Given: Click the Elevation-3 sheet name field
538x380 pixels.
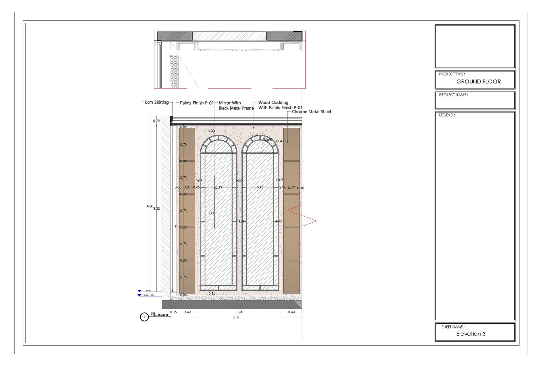Looking at the screenshot, I should coord(471,334).
